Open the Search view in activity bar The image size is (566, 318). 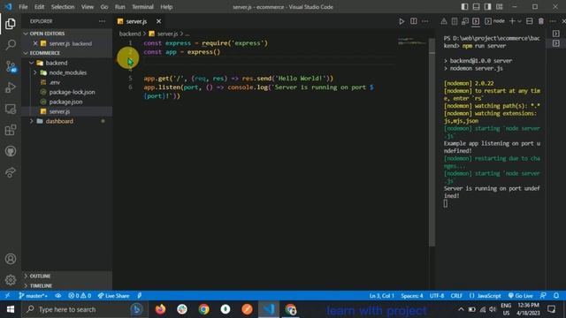click(11, 45)
